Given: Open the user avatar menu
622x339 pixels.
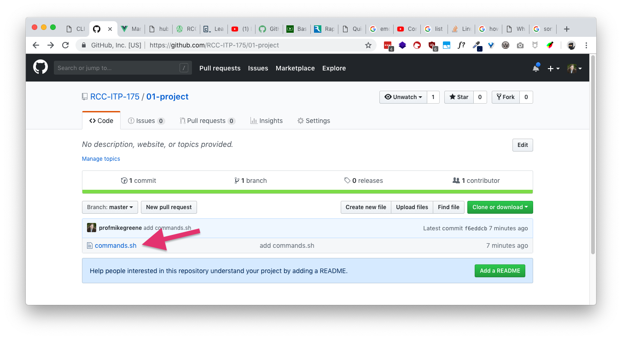Looking at the screenshot, I should pos(574,68).
